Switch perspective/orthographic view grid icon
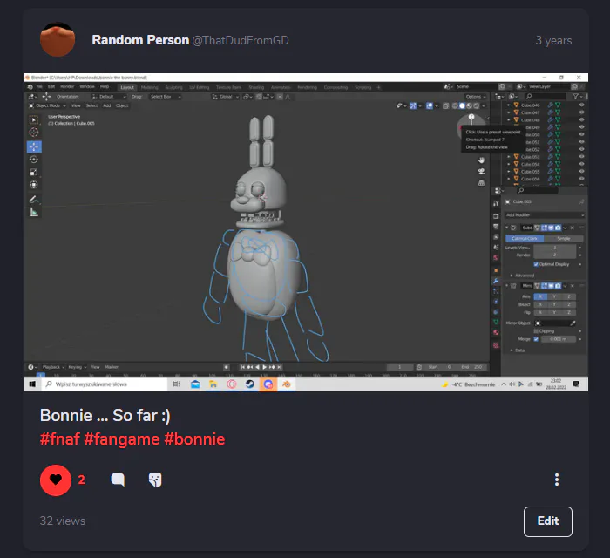The height and width of the screenshot is (558, 610). click(x=481, y=182)
